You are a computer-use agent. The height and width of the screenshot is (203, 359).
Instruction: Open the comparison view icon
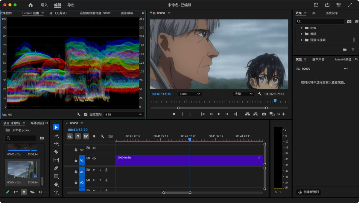coord(272,114)
